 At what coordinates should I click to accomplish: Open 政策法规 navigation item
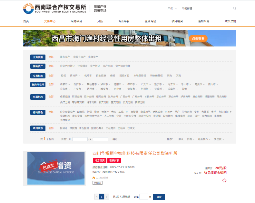click(x=230, y=21)
